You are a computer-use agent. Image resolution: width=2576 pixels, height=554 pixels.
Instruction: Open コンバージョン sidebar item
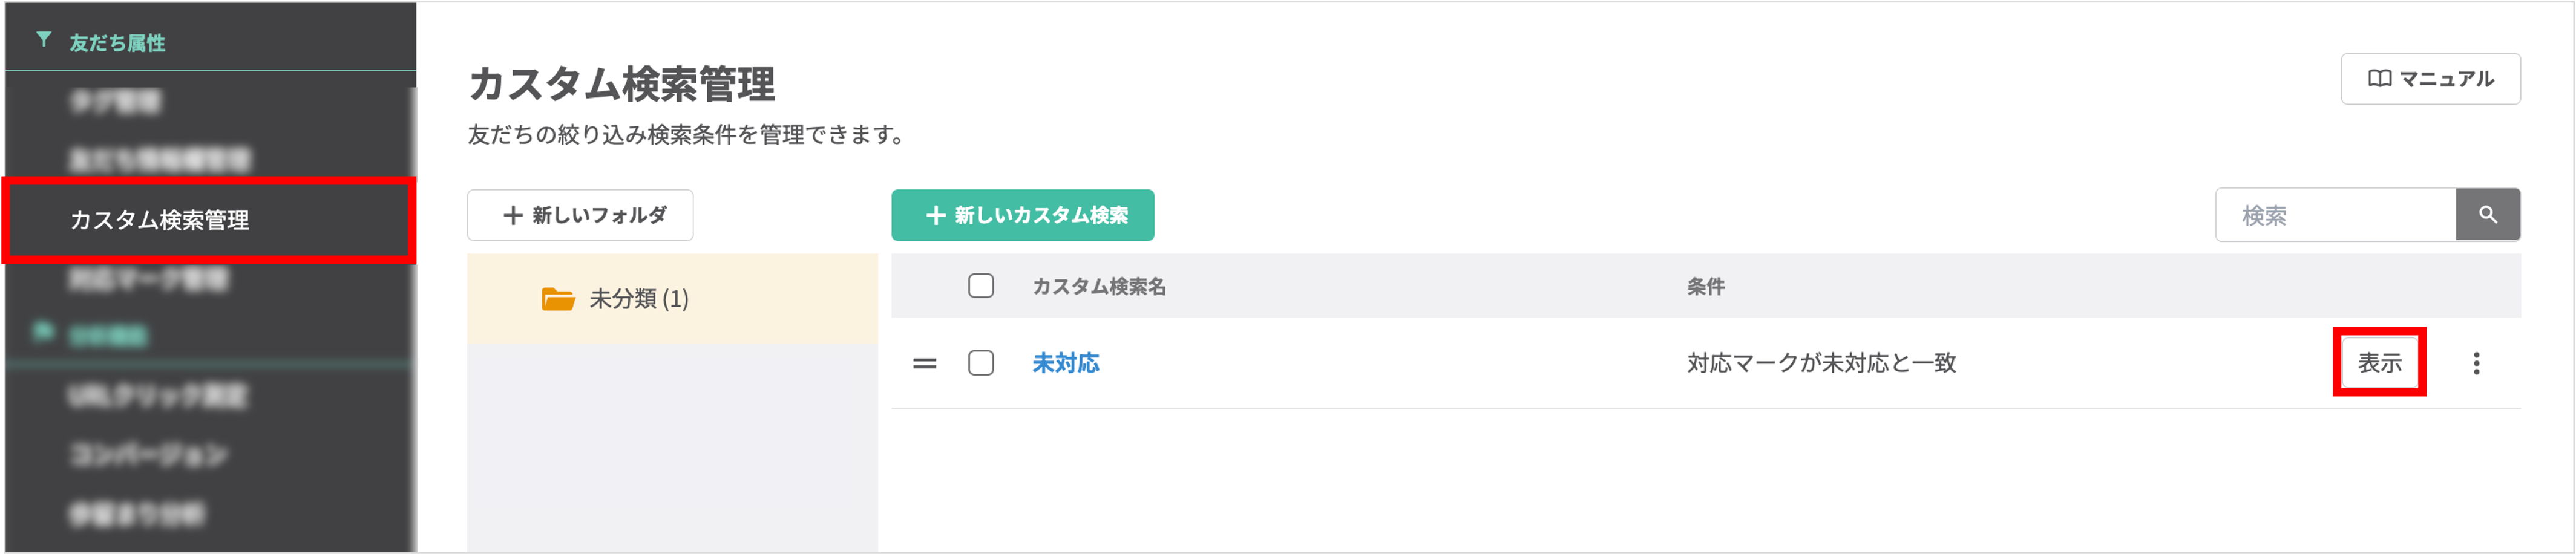coord(148,455)
